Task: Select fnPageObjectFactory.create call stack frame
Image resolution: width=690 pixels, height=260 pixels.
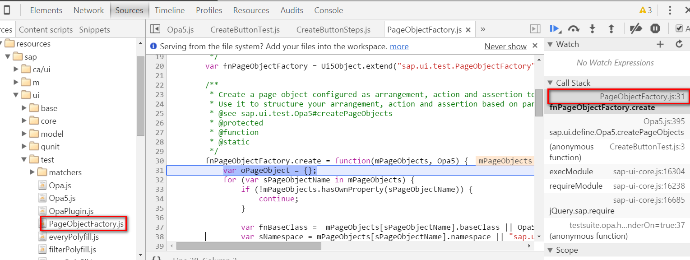Action: coord(617,102)
